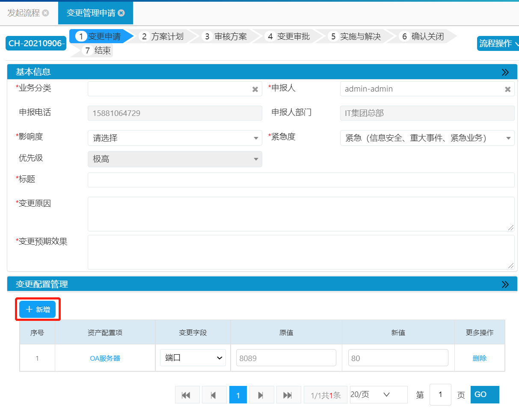Image resolution: width=519 pixels, height=409 pixels.
Task: Clear the 申报人 field with x icon
Action: [507, 89]
